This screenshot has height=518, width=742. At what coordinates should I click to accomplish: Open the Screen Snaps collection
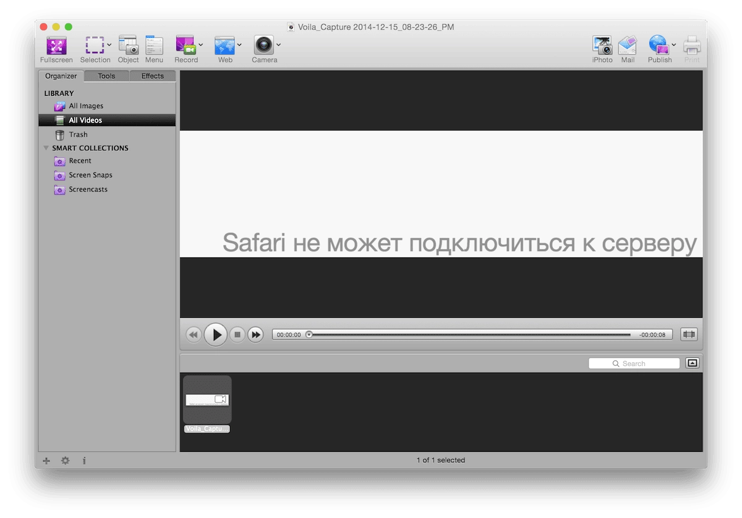[107, 175]
